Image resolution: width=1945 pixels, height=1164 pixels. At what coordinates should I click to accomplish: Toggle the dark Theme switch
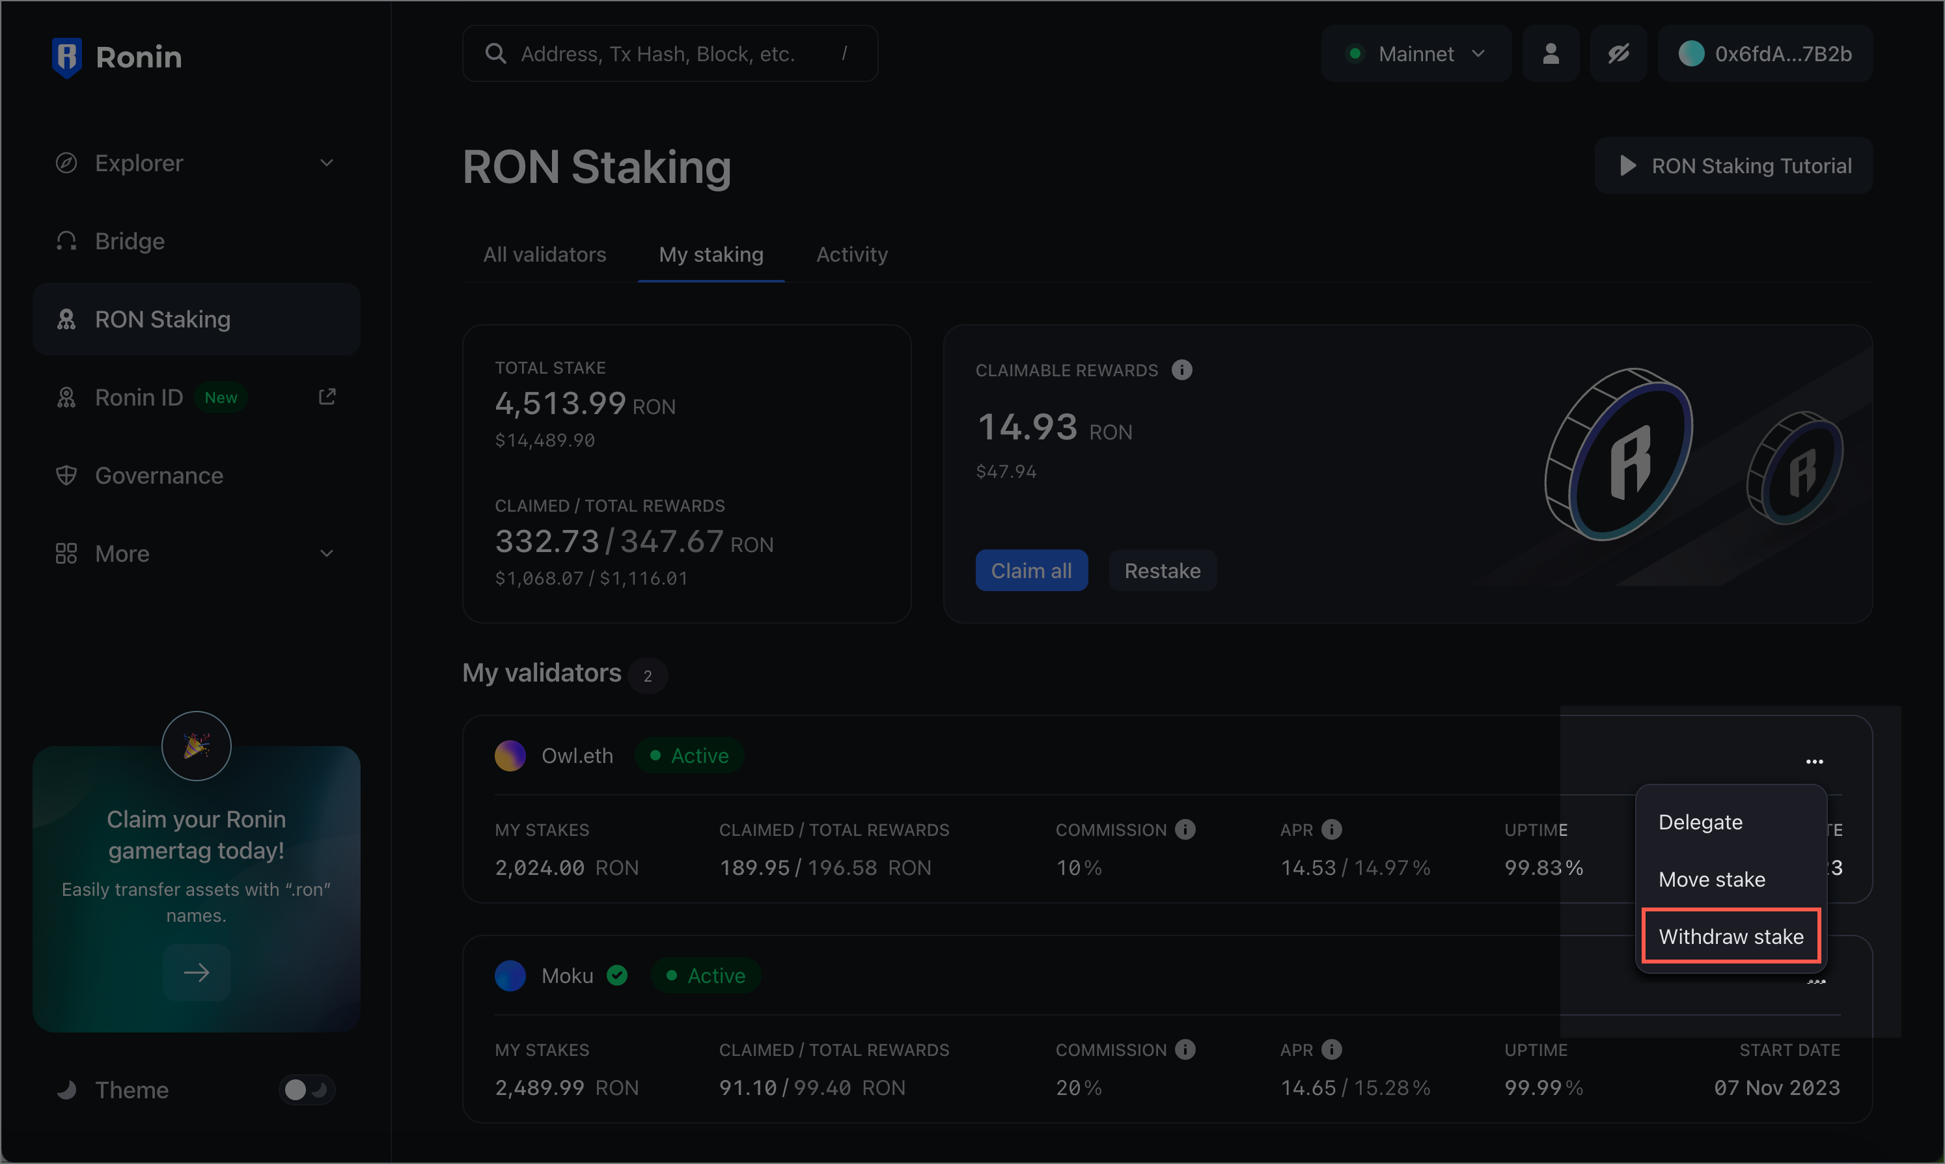307,1090
